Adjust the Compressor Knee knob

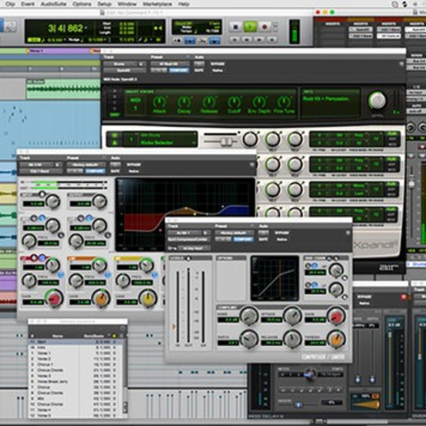(249, 316)
